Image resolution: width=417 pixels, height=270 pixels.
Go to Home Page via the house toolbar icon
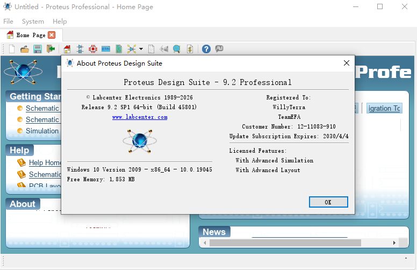tap(67, 49)
